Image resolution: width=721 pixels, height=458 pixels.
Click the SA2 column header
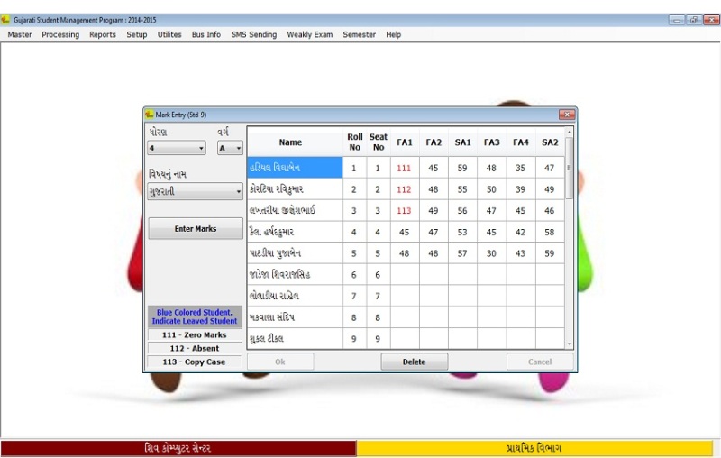click(549, 142)
